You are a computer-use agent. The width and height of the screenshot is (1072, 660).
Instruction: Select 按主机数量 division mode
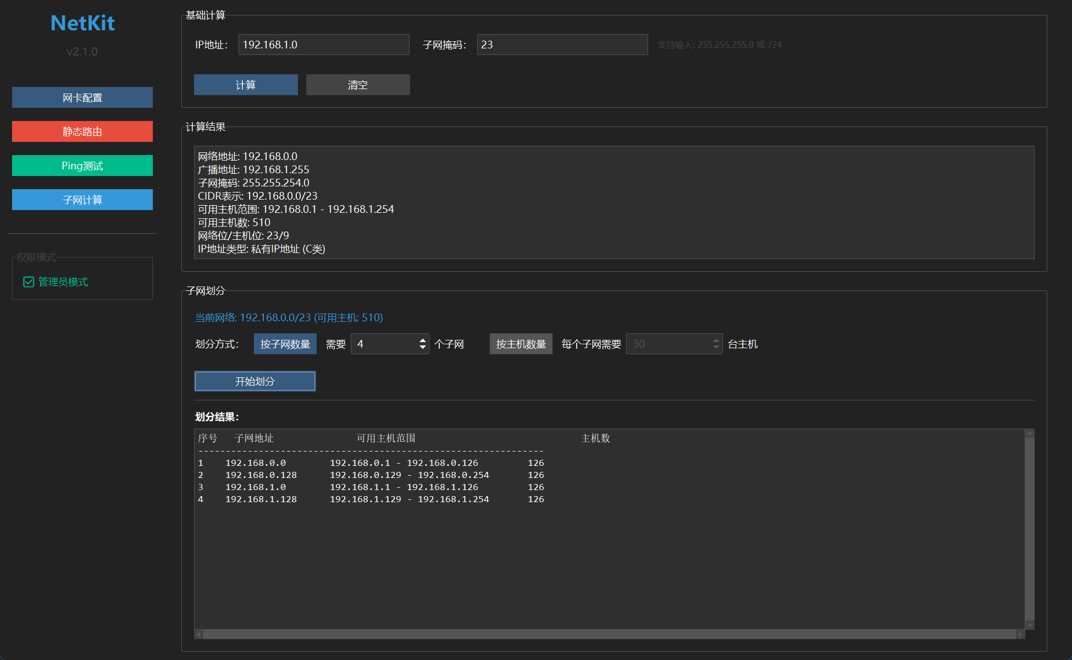click(x=521, y=344)
